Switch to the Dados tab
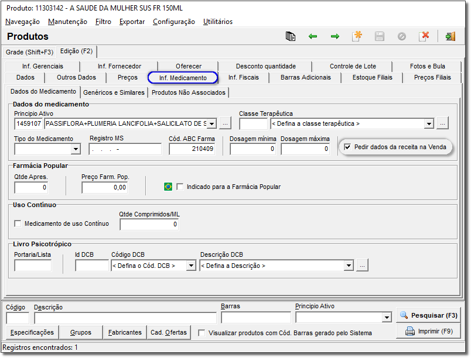 (25, 77)
